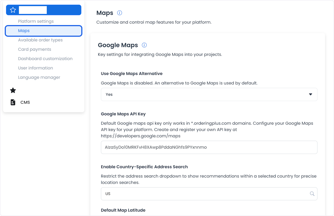
Task: Click the Google Maps API Key label
Action: click(123, 114)
